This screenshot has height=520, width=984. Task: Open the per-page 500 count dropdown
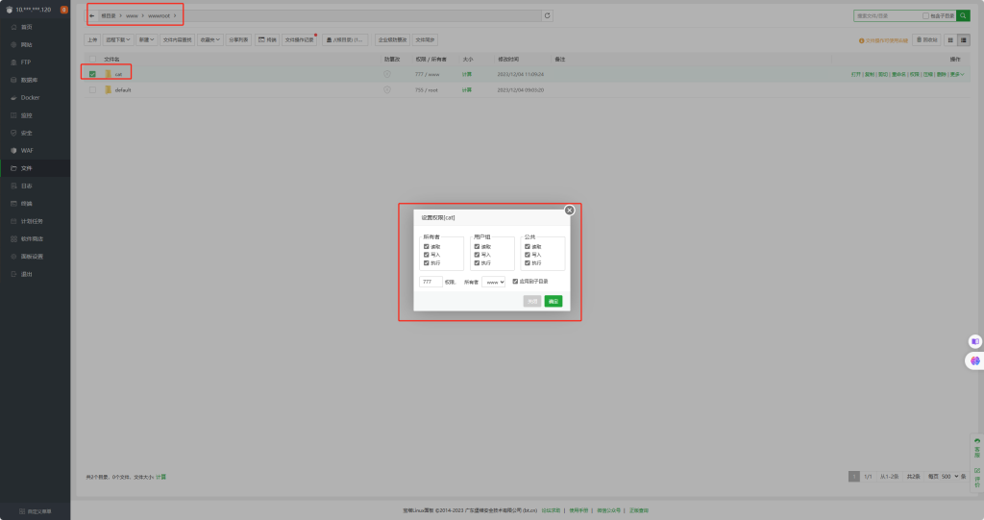pos(949,477)
